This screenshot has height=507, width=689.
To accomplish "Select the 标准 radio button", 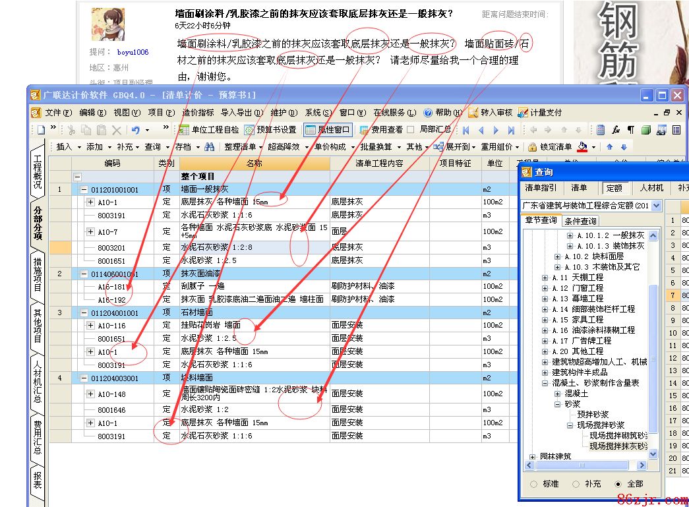I will [533, 484].
